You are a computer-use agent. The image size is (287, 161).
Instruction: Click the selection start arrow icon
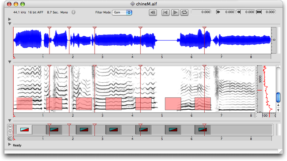(218, 12)
